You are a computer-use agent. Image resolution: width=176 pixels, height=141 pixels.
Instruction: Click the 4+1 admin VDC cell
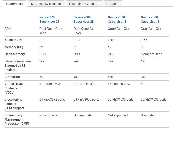click(119, 84)
